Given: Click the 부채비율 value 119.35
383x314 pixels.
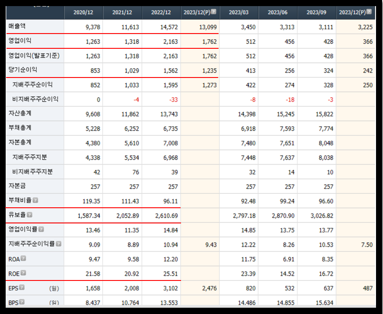Looking at the screenshot, I should [91, 201].
